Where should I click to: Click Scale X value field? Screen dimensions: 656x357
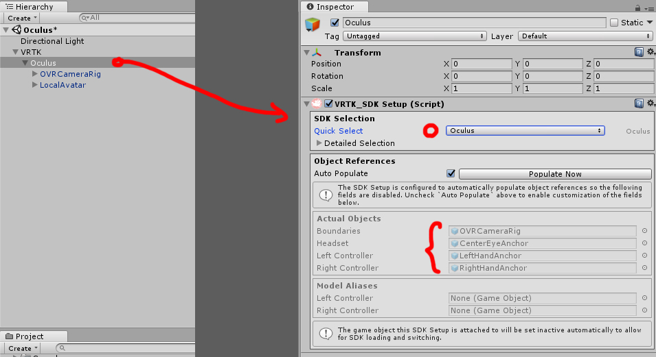(482, 88)
